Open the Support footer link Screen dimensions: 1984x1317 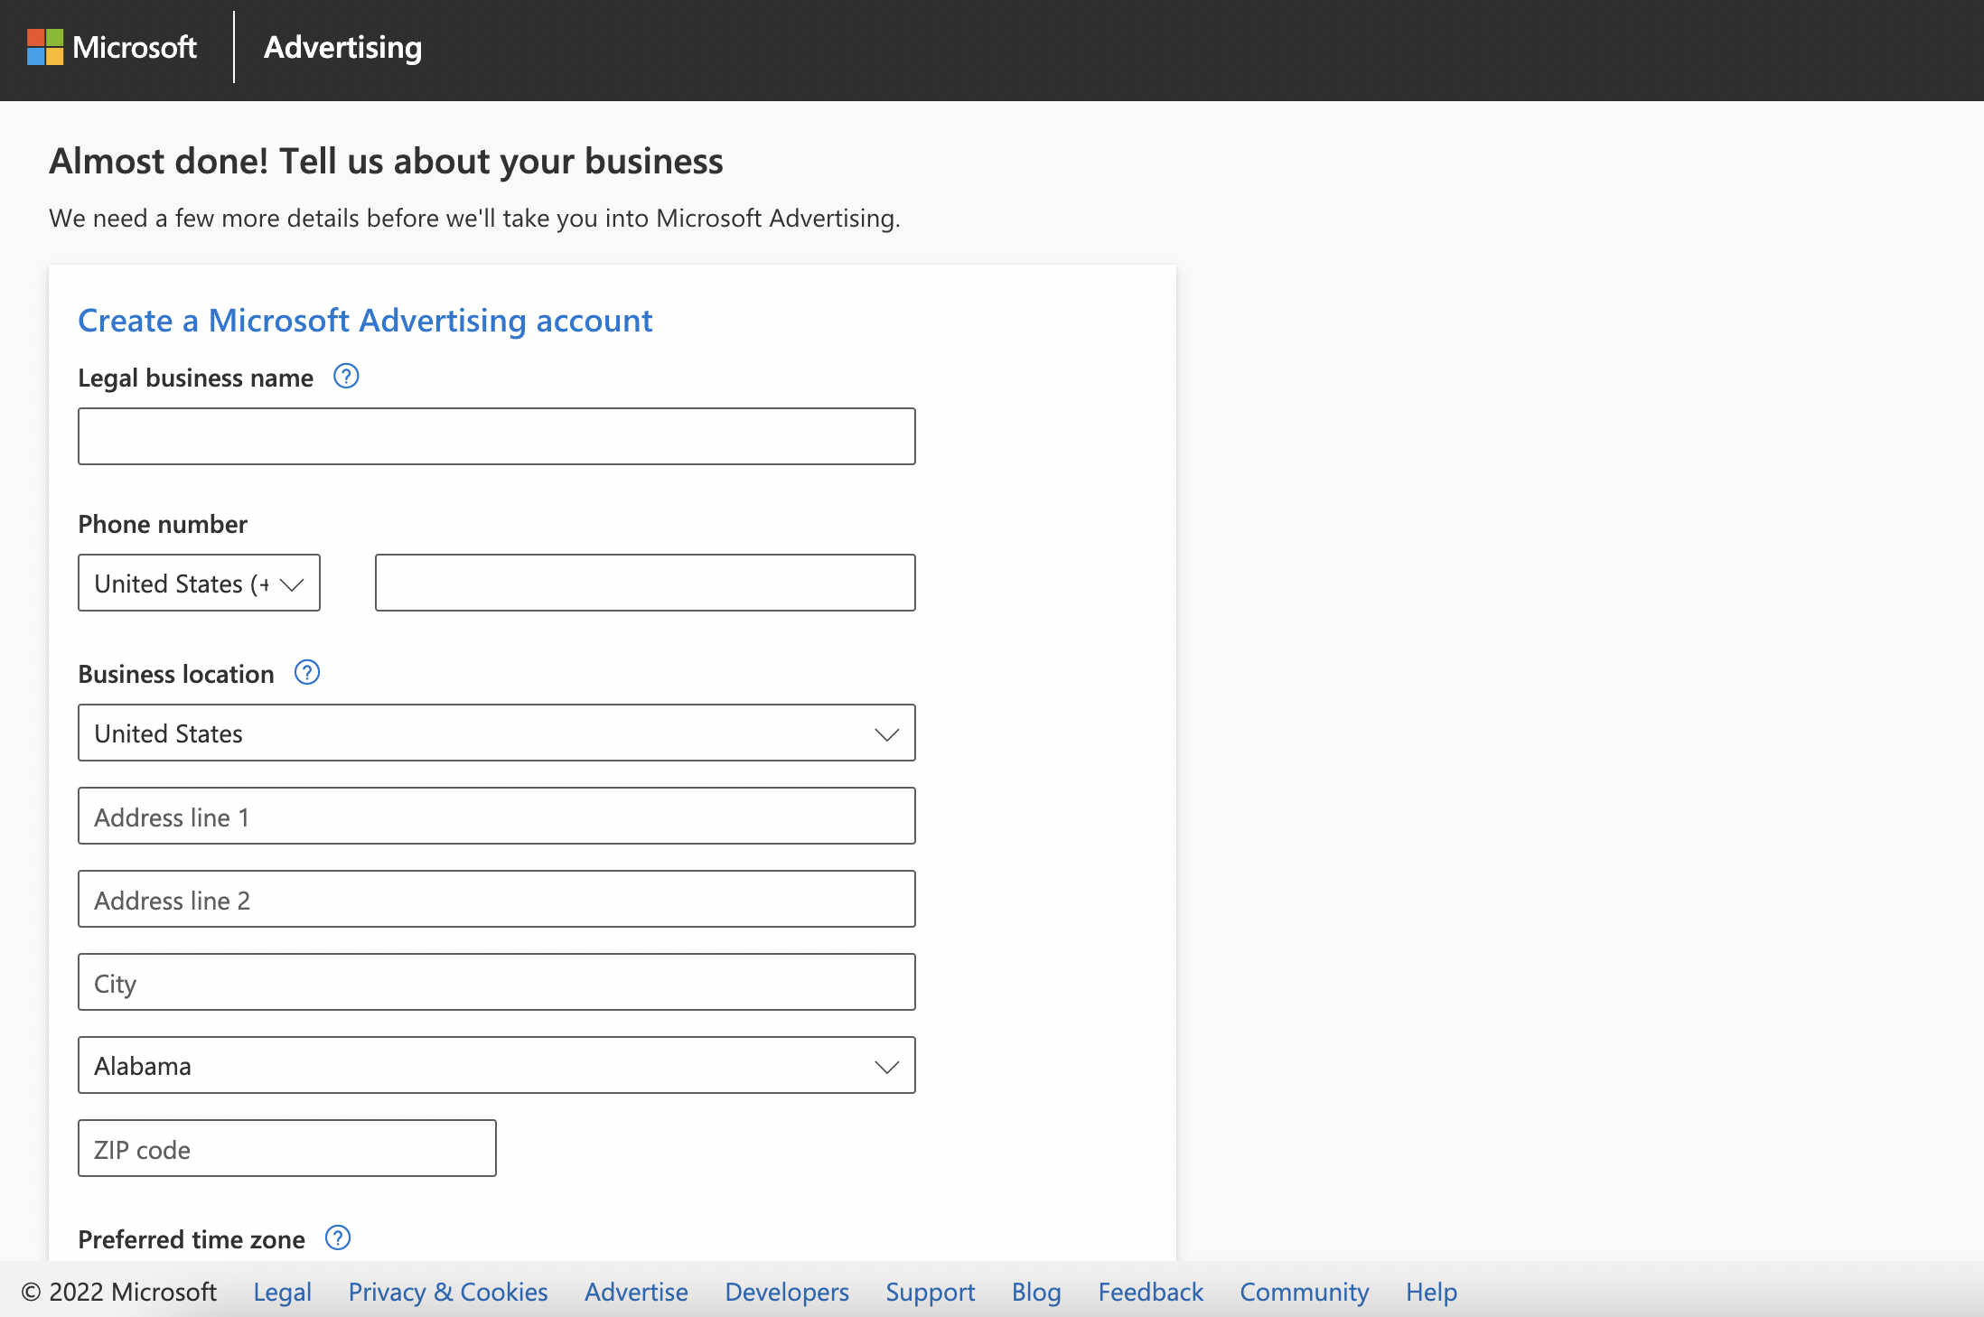tap(930, 1292)
